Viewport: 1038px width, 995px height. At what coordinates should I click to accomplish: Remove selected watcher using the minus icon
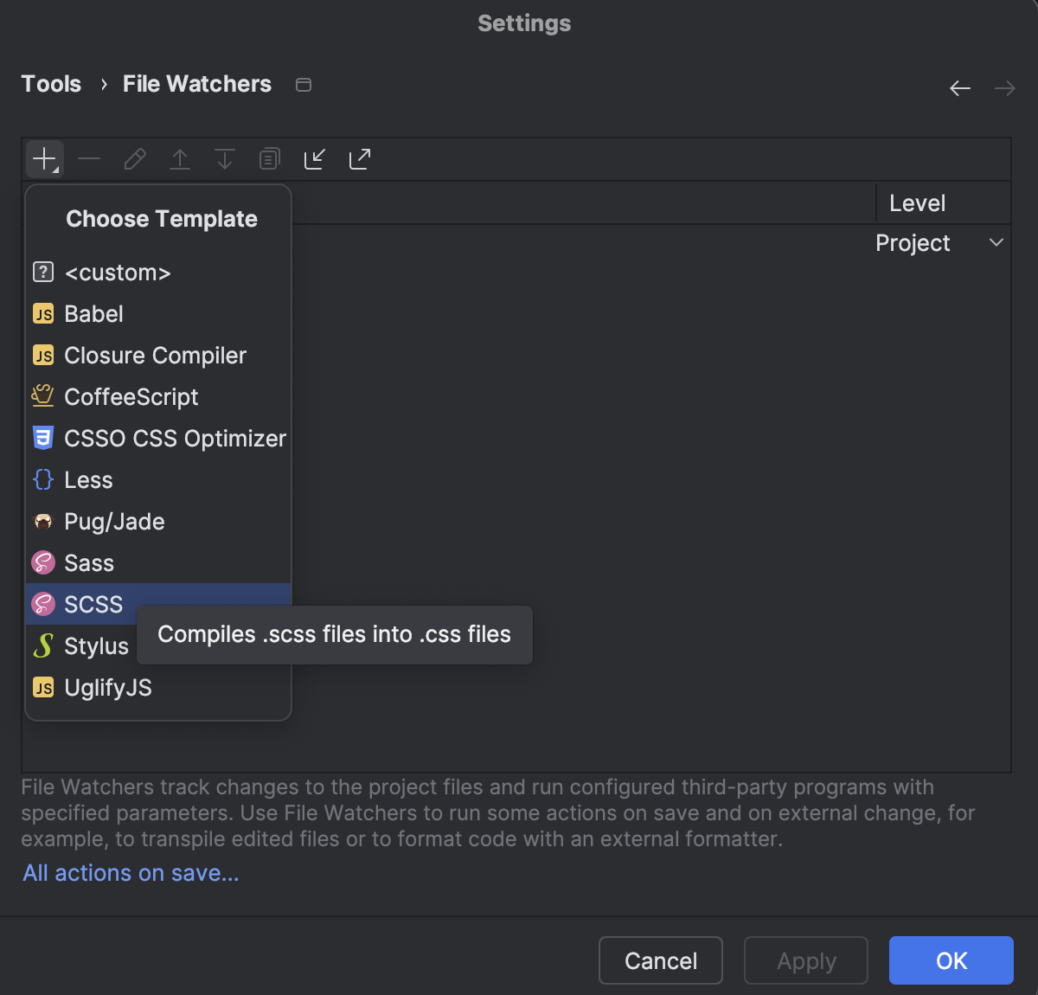click(89, 158)
